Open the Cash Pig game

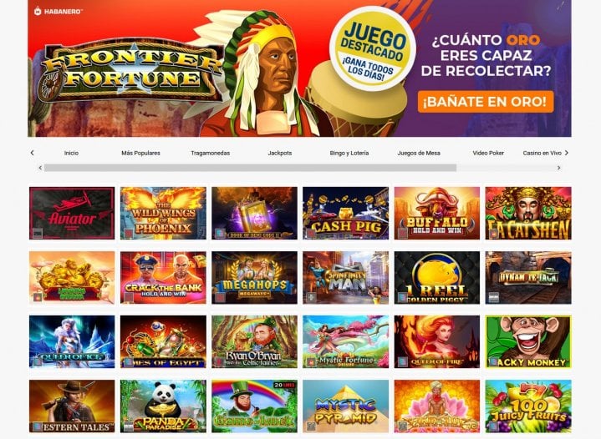[x=345, y=213]
